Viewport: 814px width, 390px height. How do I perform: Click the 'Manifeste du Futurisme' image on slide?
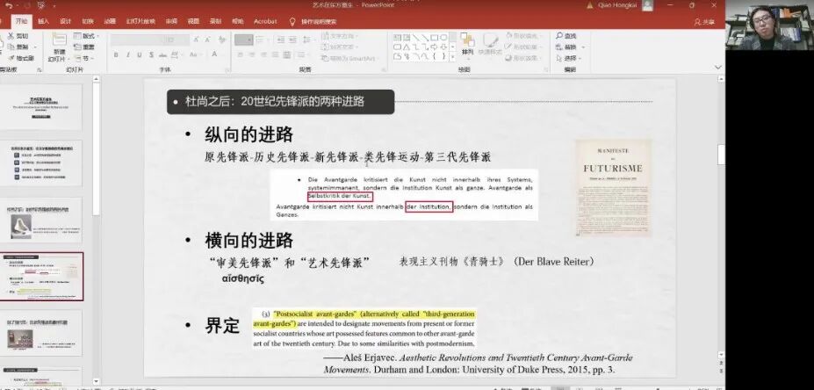613,188
